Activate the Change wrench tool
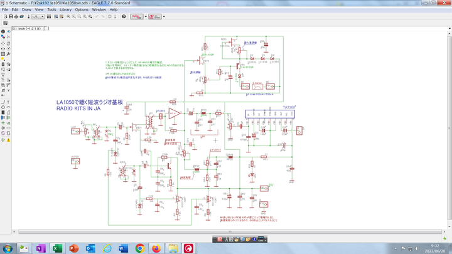The width and height of the screenshot is (452, 254). click(9, 54)
